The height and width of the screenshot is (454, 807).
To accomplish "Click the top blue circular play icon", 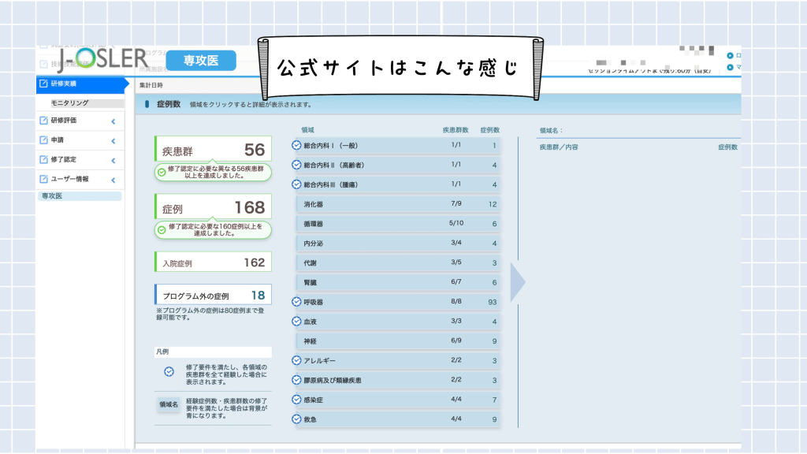I will pos(730,56).
